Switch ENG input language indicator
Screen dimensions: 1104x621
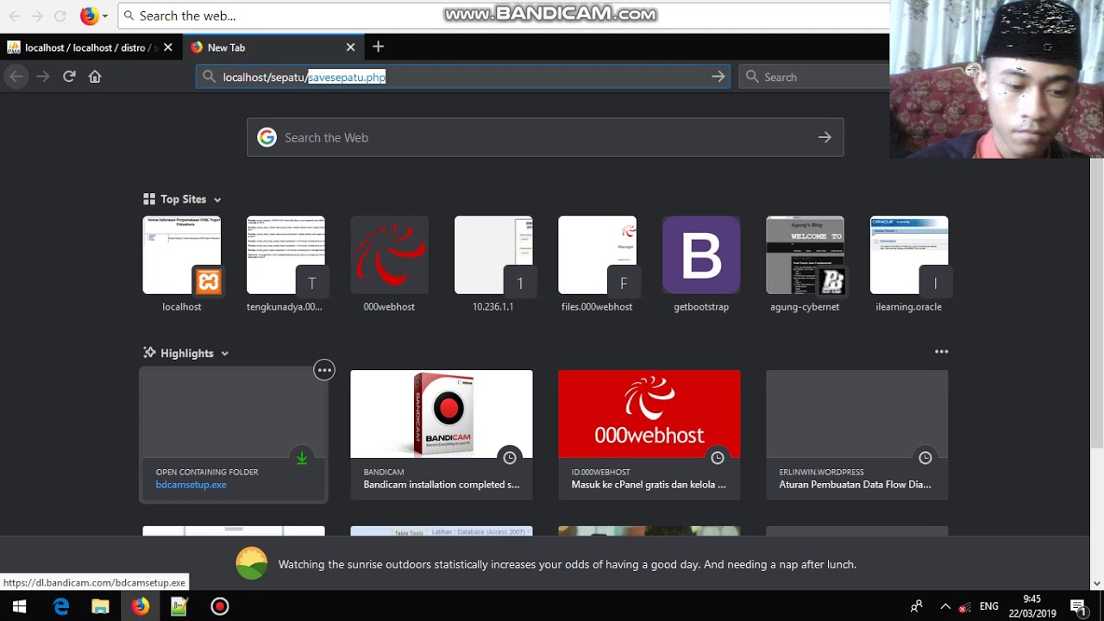point(989,606)
